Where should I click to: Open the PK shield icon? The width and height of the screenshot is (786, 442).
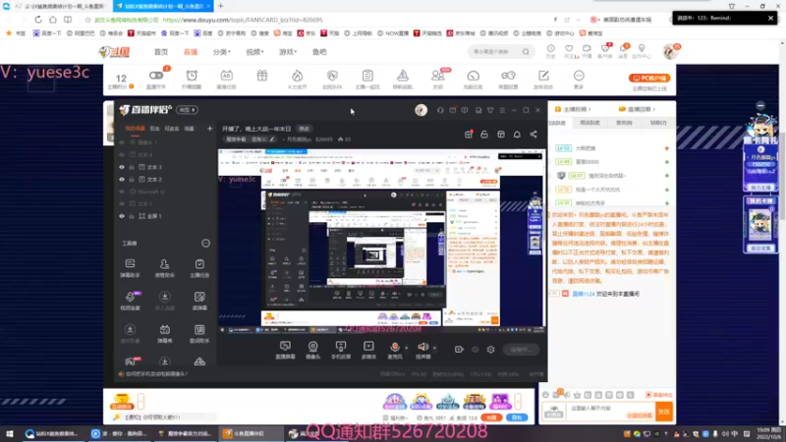coord(332,76)
